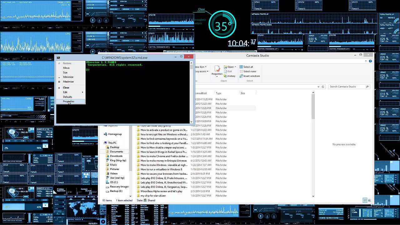Switch to details view using the status bar icon
The height and width of the screenshot is (225, 400).
[365, 200]
